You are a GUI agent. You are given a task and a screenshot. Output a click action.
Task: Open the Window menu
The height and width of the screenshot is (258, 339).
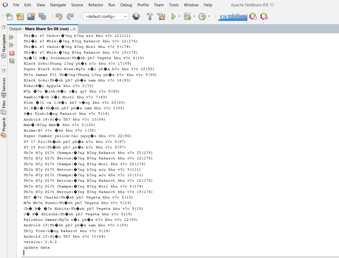click(191, 5)
